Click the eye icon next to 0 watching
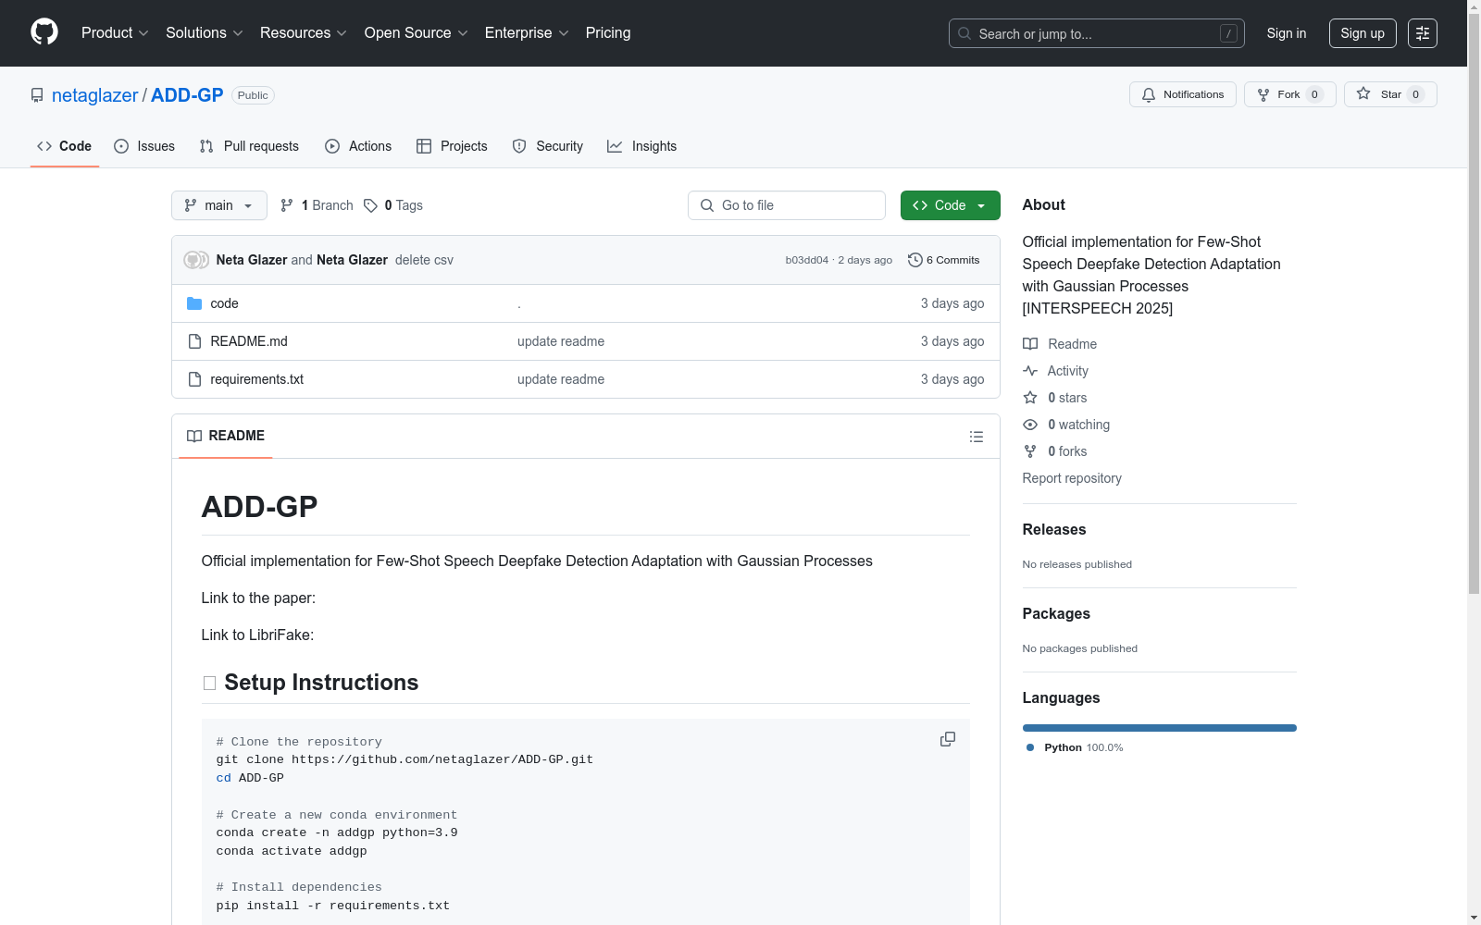This screenshot has height=925, width=1481. tap(1030, 425)
